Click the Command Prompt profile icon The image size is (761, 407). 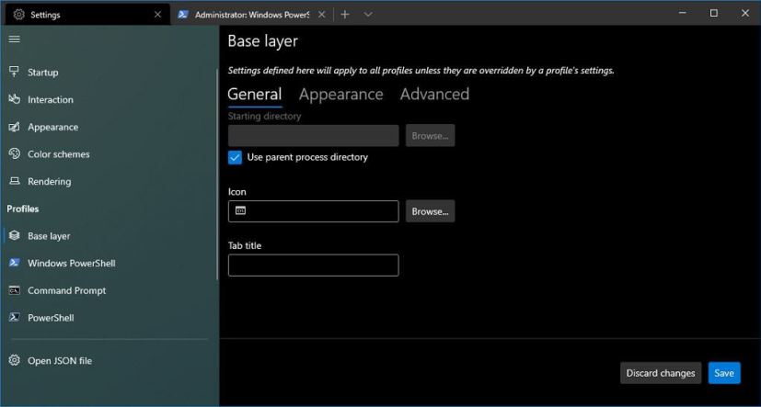point(15,290)
